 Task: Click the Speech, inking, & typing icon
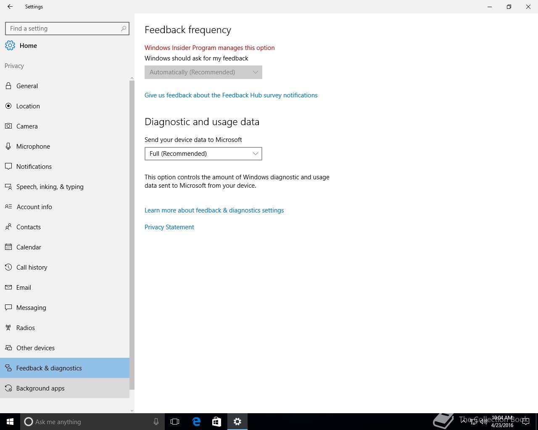pos(8,186)
